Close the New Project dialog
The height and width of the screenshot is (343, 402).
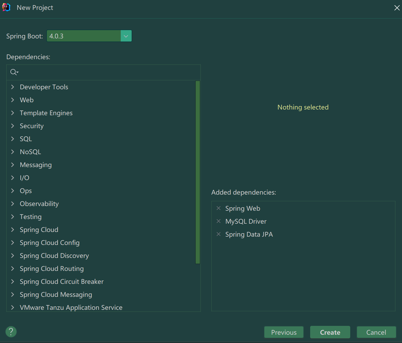[x=397, y=8]
